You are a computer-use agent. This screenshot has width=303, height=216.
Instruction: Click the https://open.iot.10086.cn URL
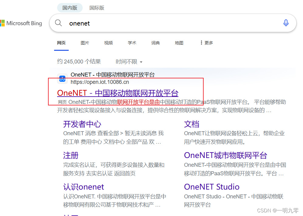pos(100,82)
